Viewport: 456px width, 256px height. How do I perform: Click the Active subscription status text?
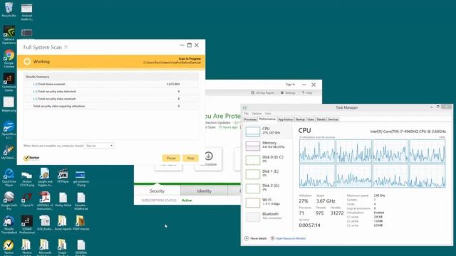[187, 201]
